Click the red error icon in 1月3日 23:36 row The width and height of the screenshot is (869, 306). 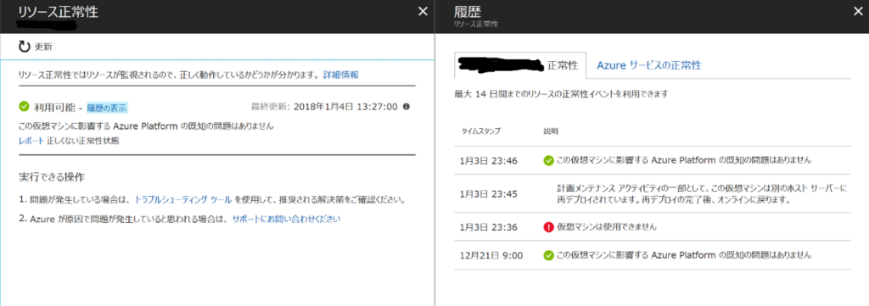click(549, 227)
